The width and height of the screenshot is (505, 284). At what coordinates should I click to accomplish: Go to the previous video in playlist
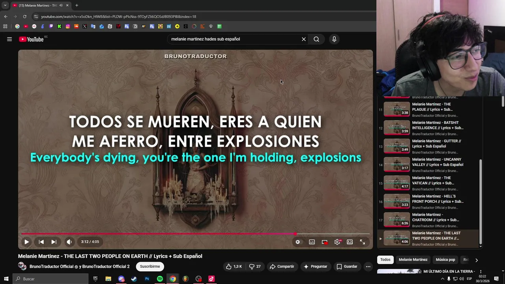41,242
